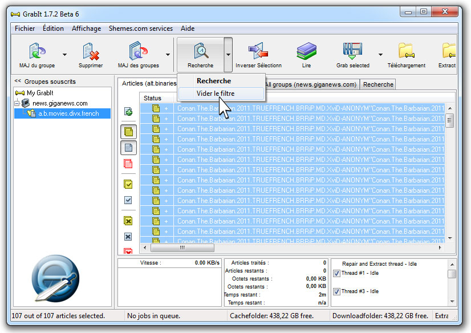Click the Cachefolder free space status
Viewport: 471px width, 333px height.
[x=271, y=316]
